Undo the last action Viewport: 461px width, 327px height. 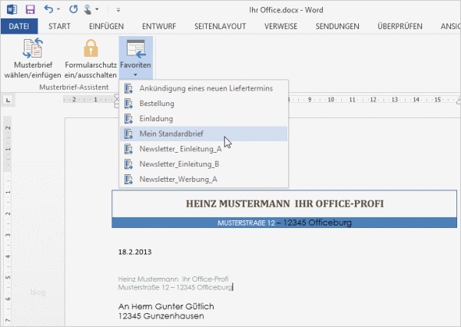click(x=48, y=9)
